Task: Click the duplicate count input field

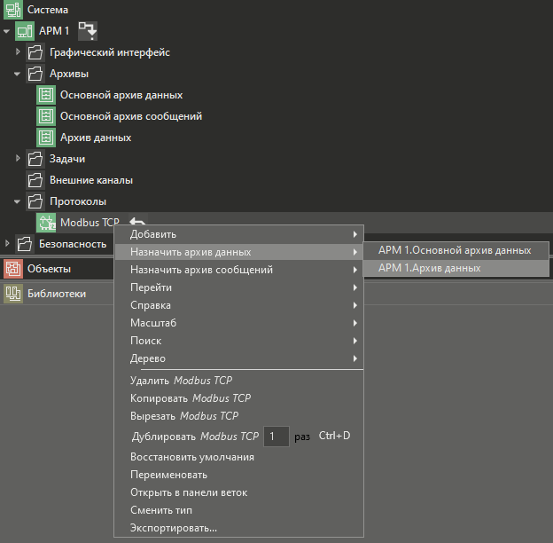Action: click(x=276, y=437)
